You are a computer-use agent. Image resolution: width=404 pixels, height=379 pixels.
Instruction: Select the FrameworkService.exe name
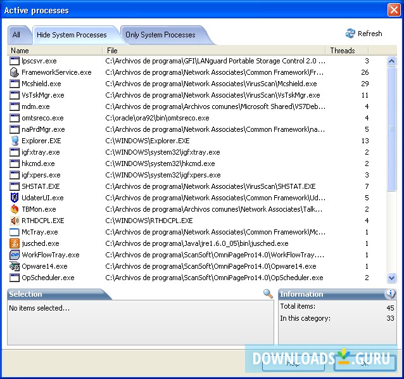point(56,72)
